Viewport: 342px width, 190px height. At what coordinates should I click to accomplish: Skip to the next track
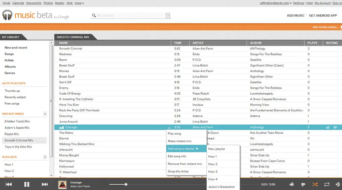pos(45,184)
